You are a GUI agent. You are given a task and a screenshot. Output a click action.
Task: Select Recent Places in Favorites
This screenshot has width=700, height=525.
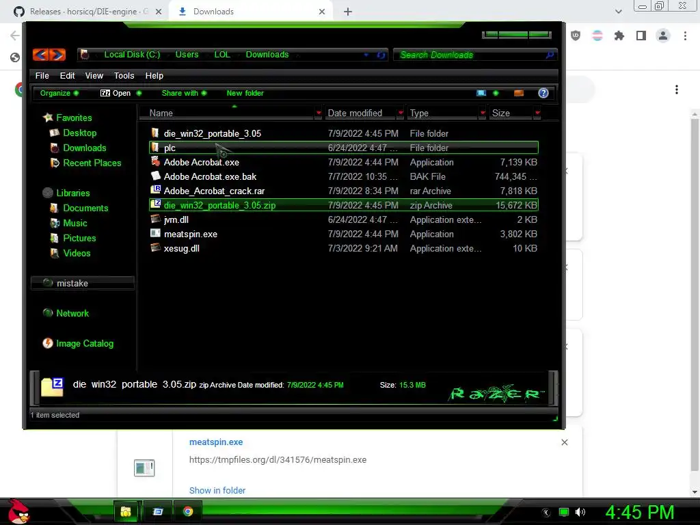tap(92, 163)
